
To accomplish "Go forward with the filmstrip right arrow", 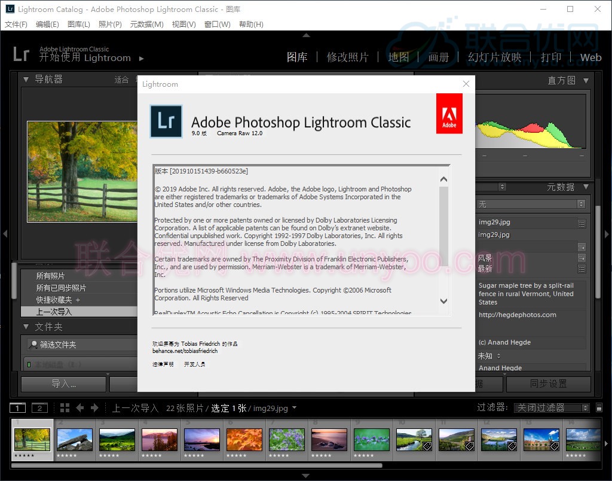I will click(x=94, y=408).
